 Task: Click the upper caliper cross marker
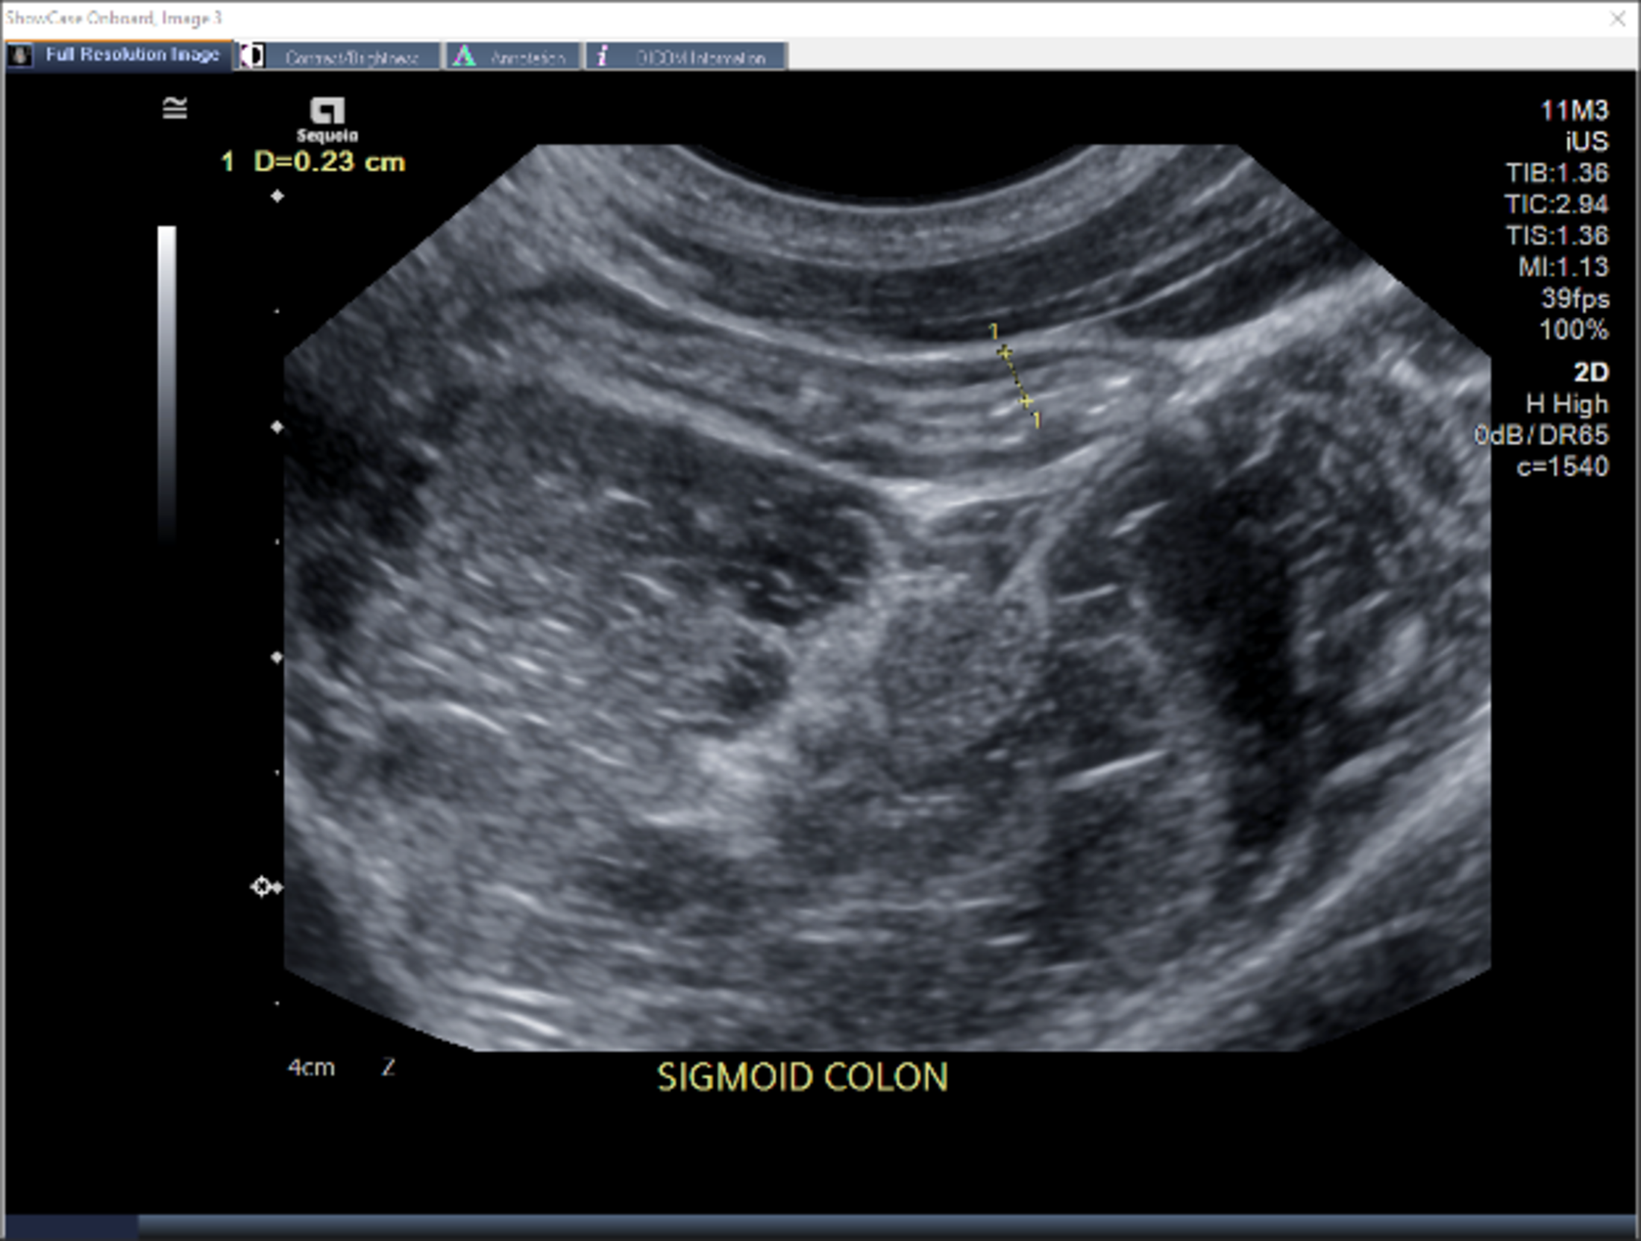(x=1005, y=352)
